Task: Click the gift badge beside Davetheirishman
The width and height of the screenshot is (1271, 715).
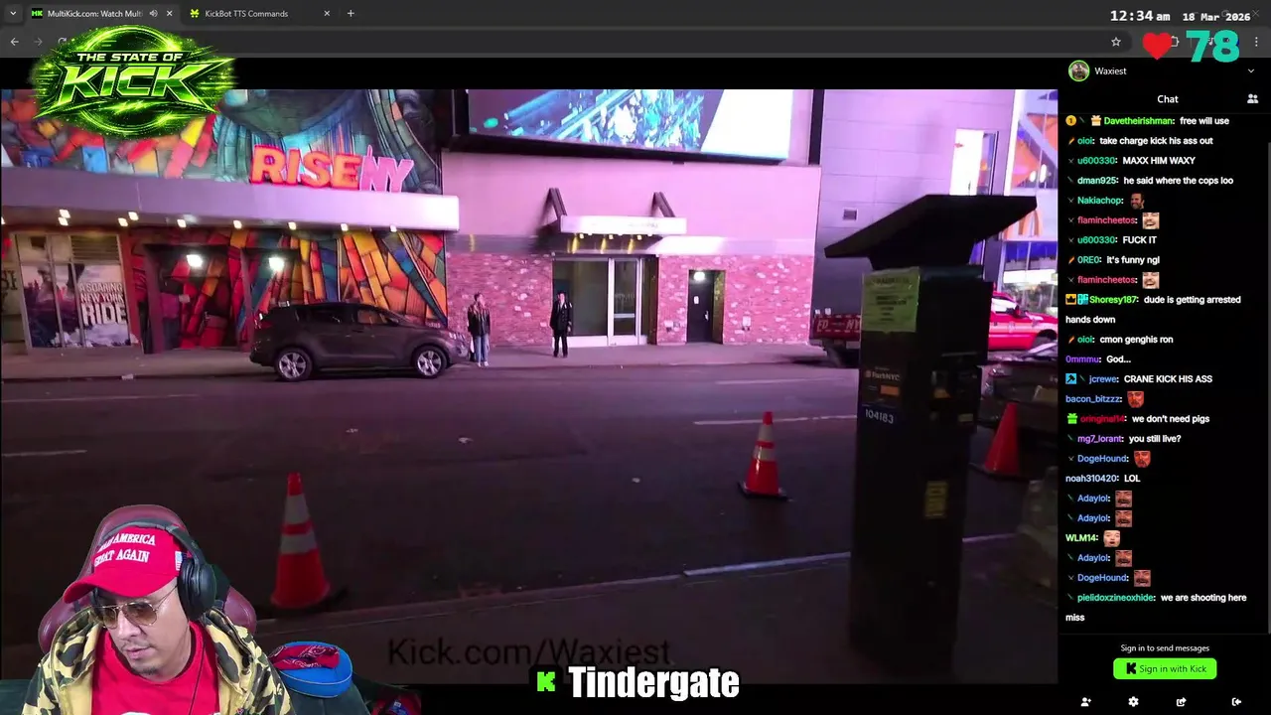Action: [x=1096, y=121]
